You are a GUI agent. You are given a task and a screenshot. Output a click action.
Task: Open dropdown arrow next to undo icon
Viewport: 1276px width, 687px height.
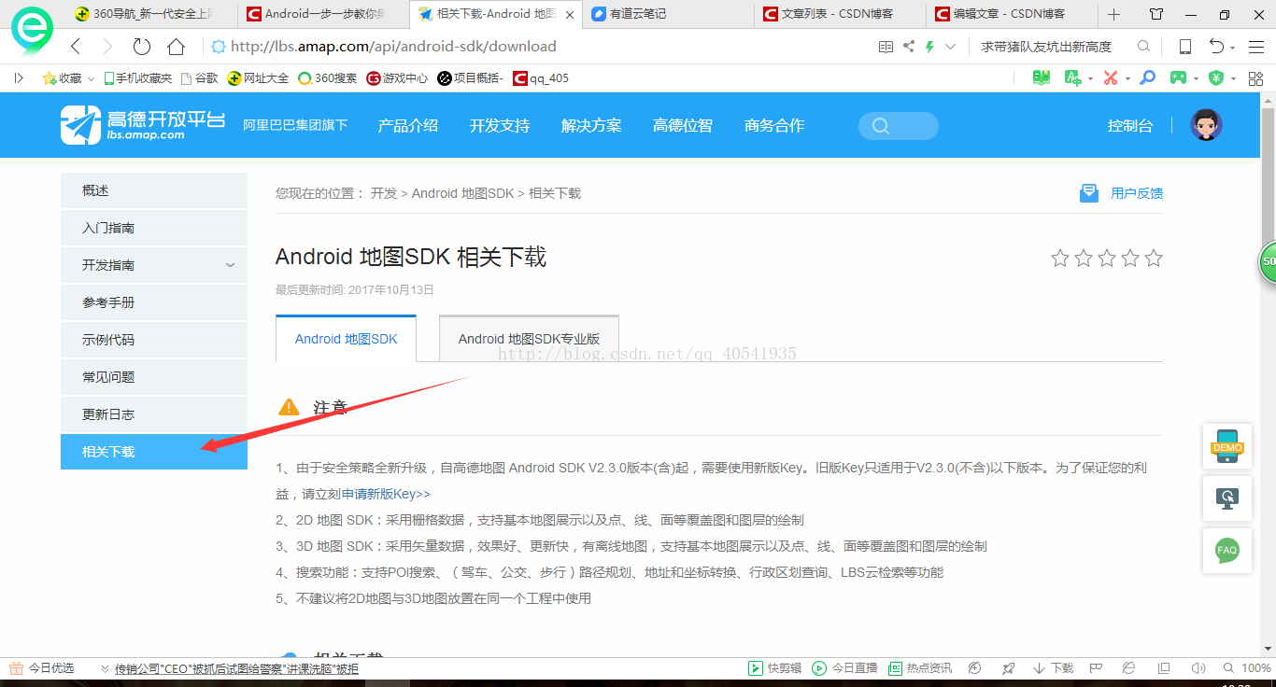click(x=1233, y=48)
